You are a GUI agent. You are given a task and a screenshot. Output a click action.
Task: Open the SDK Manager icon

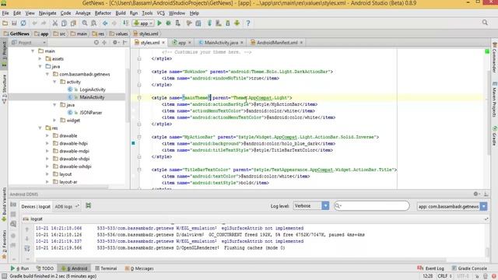228,23
